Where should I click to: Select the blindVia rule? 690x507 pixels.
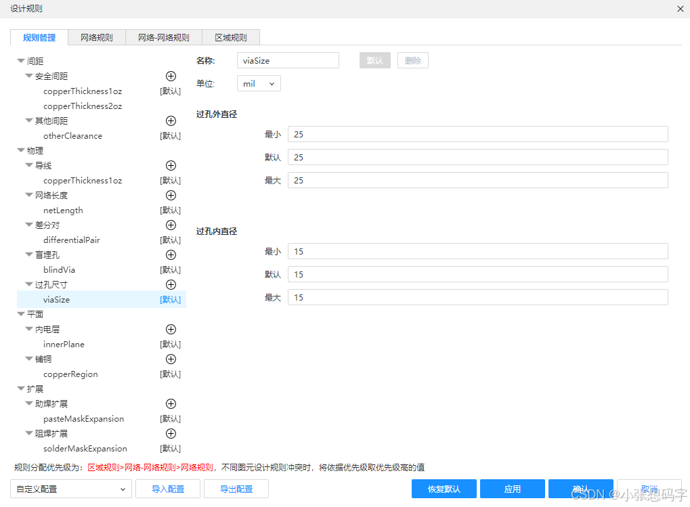(x=60, y=270)
